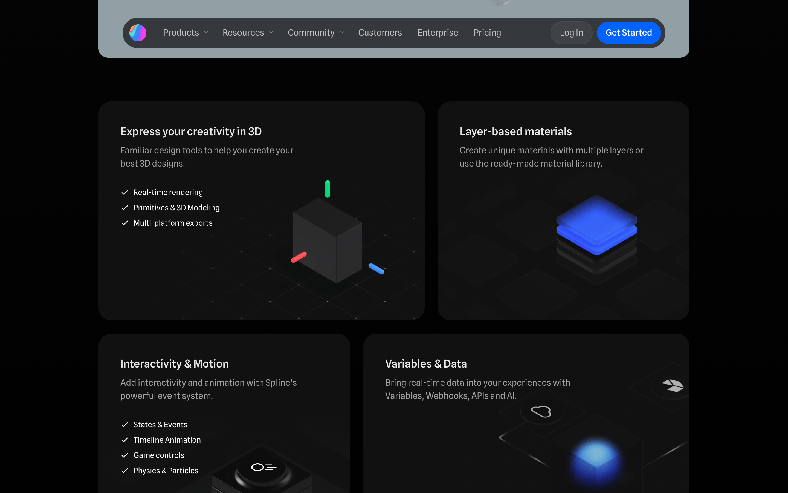Click the Timeline Animation checkmark
The height and width of the screenshot is (493, 788).
click(x=124, y=440)
